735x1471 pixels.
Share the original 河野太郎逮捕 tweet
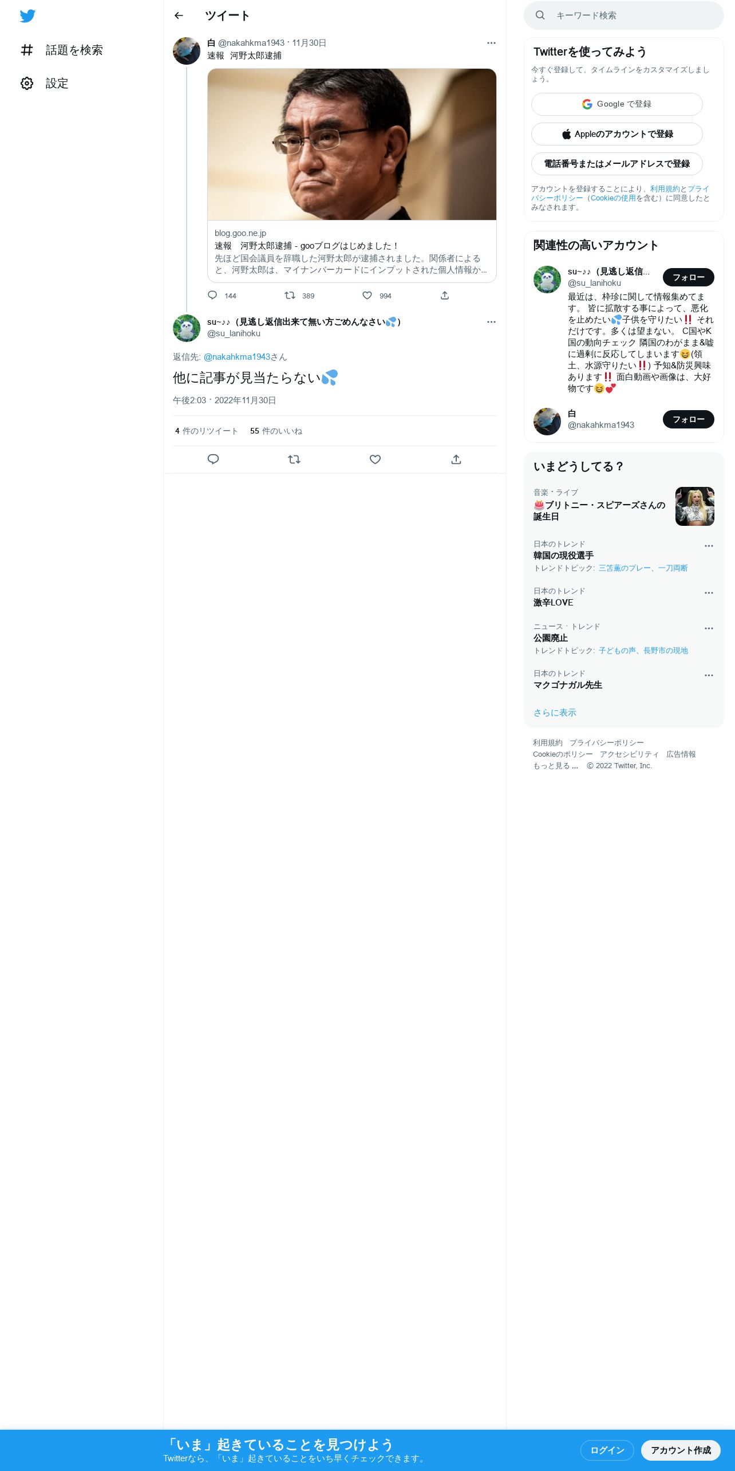coord(445,296)
